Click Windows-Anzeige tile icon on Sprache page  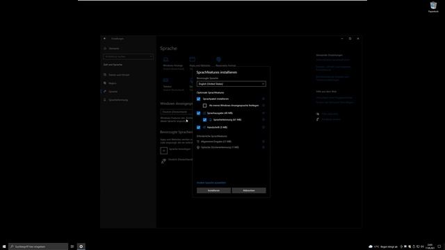coord(165,60)
